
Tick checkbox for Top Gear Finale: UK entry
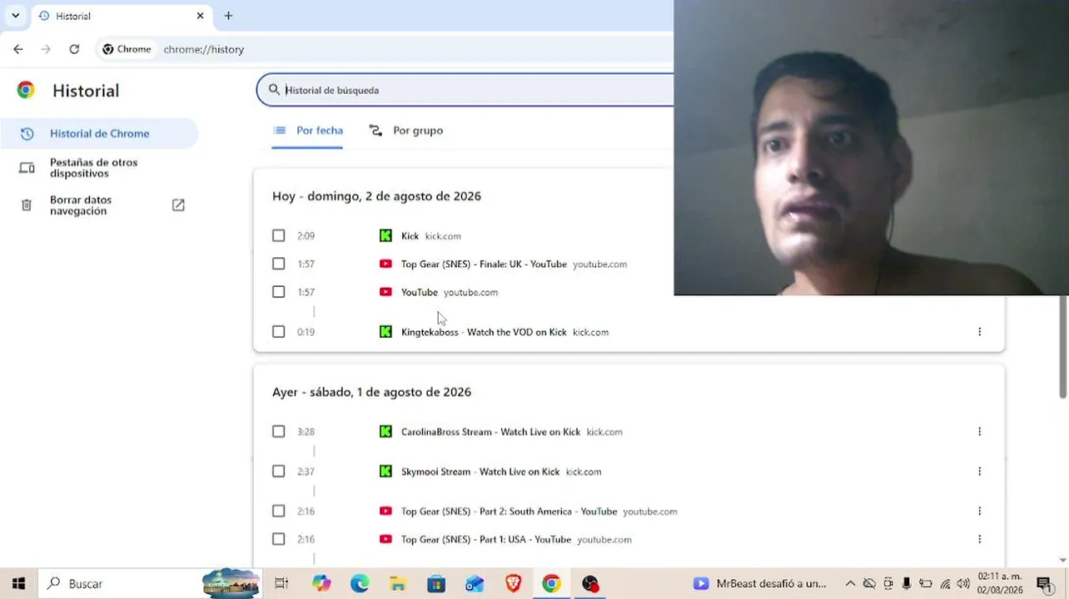[x=278, y=265]
